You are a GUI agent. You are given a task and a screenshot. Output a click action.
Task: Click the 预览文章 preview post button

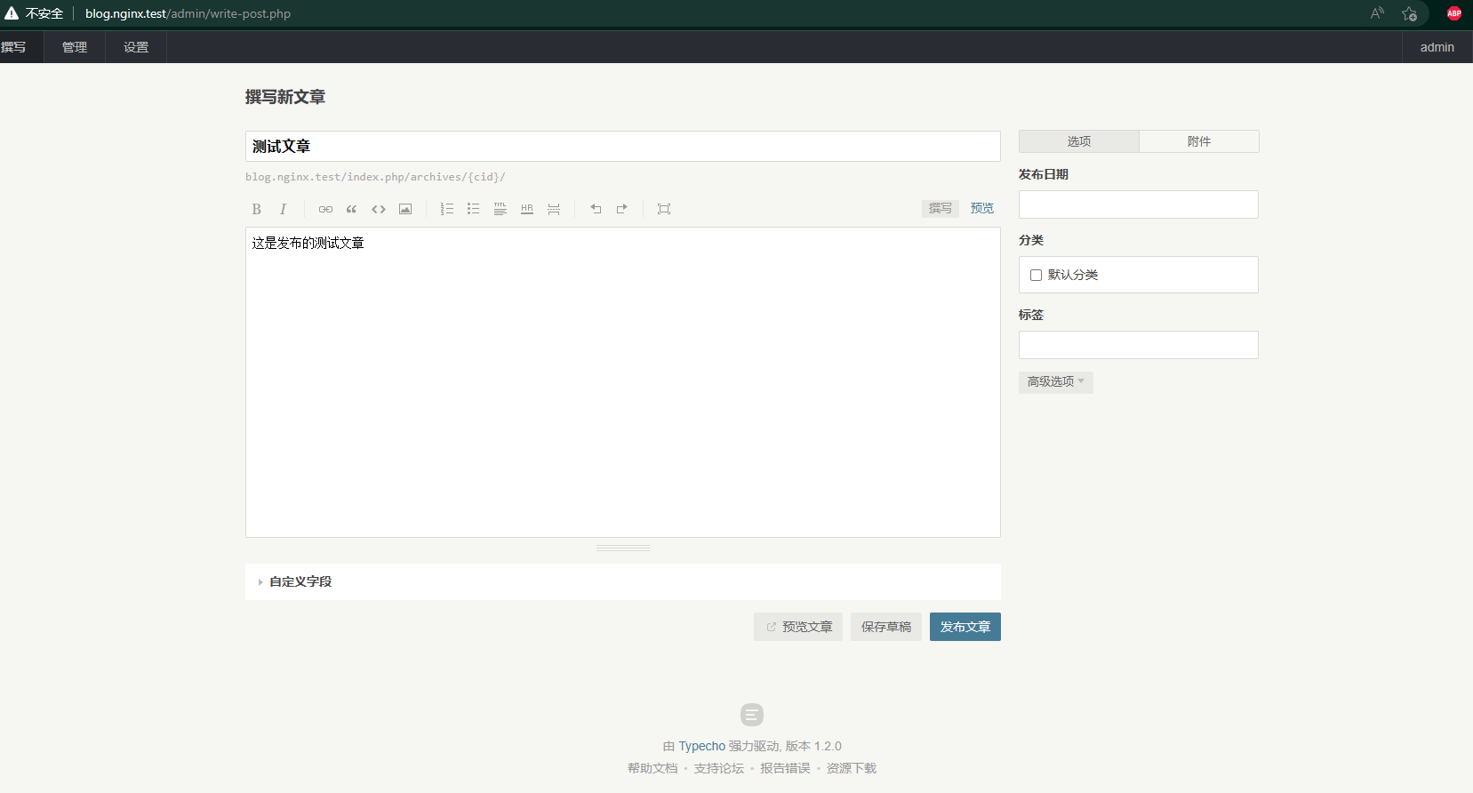click(x=798, y=627)
